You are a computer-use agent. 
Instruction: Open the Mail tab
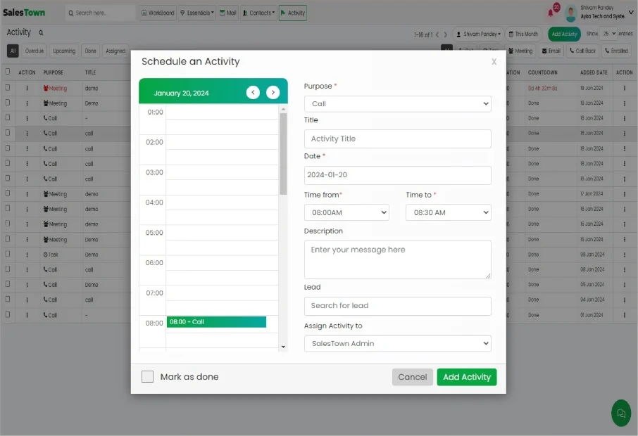pos(228,13)
